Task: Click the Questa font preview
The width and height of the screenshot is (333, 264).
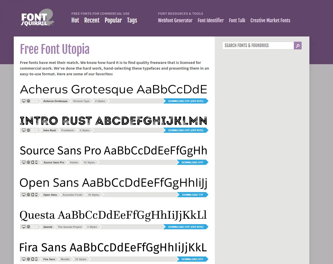Action: click(x=114, y=215)
